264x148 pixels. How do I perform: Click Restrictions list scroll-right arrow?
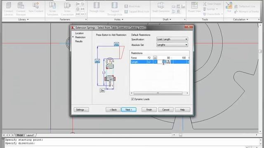coord(187,93)
